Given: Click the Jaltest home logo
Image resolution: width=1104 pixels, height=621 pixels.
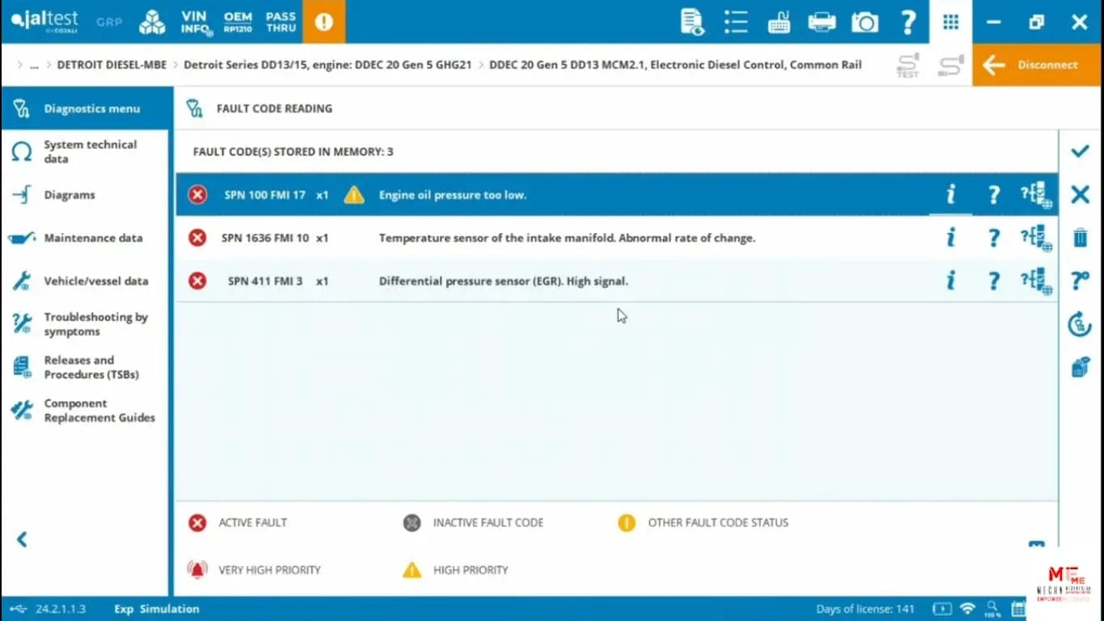Looking at the screenshot, I should pos(44,22).
